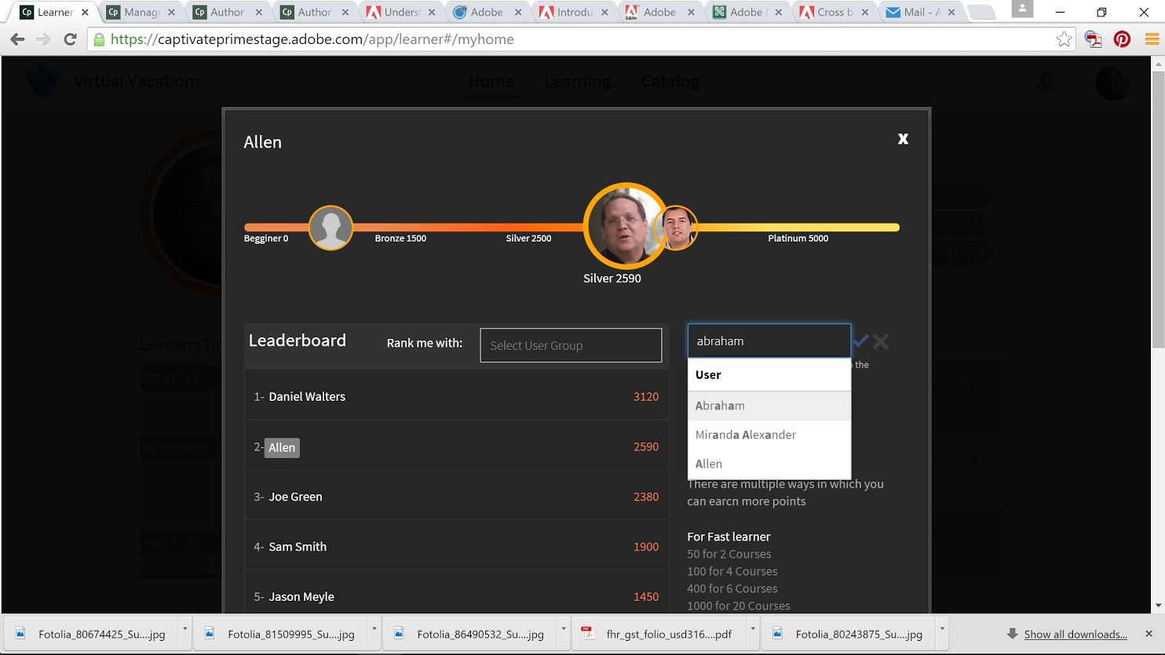1165x655 pixels.
Task: Click Show all downloads link
Action: (x=1075, y=634)
